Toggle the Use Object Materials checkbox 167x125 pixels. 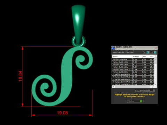pyautogui.click(x=154, y=90)
